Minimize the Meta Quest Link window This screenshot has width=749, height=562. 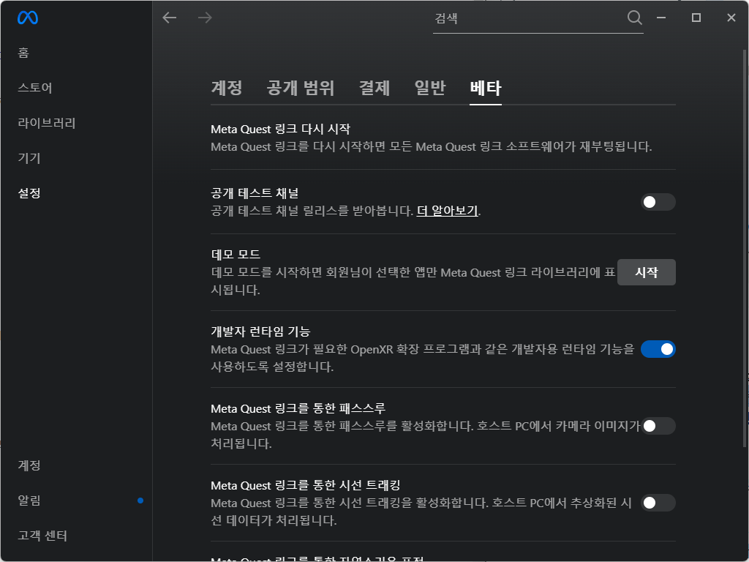click(661, 18)
